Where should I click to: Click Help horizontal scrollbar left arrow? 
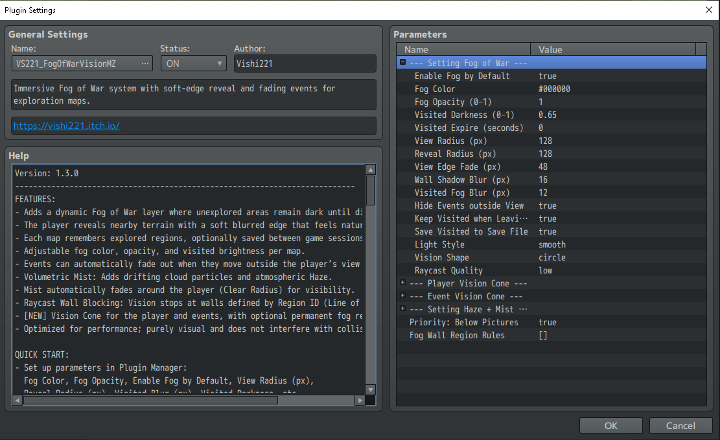pos(17,400)
